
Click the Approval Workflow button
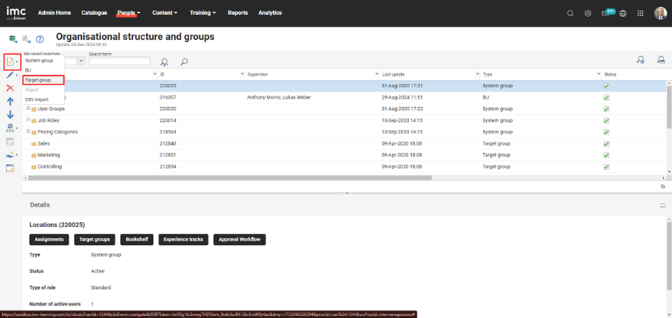239,239
